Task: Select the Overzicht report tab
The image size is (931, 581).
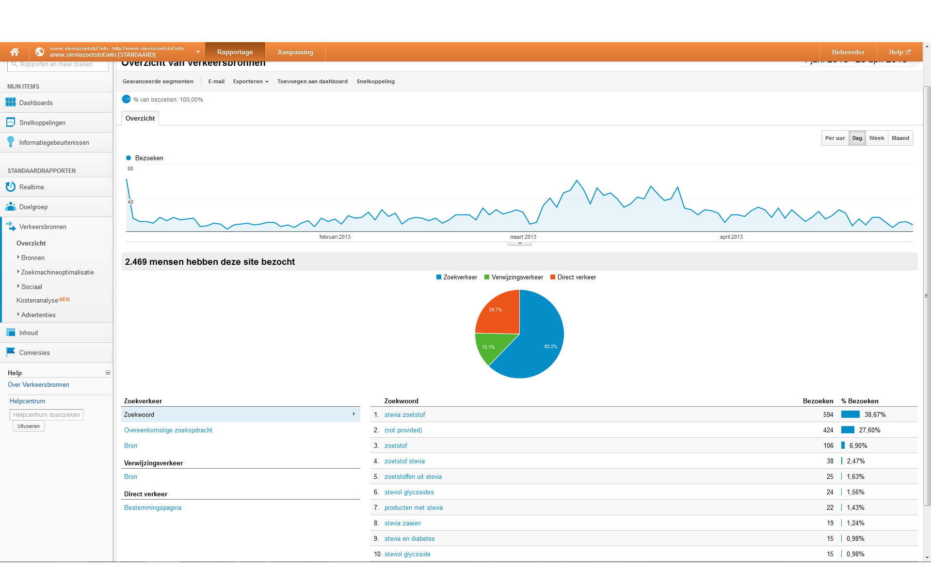Action: 140,118
